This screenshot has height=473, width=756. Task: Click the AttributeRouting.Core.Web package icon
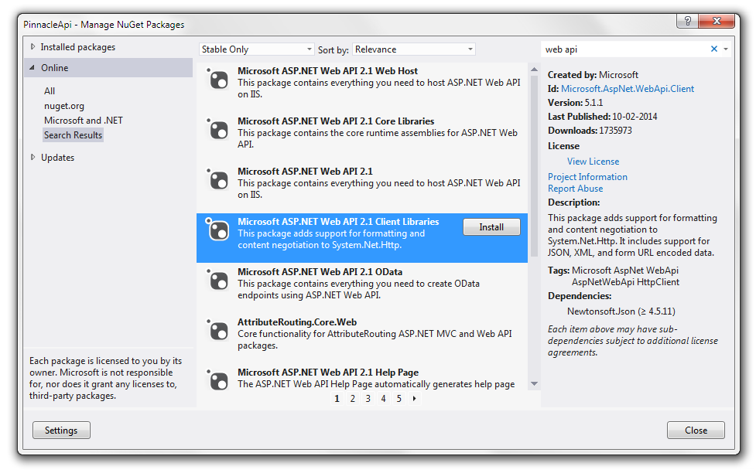click(x=217, y=330)
